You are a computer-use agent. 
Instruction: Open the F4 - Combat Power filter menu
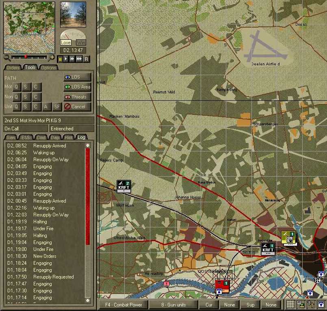point(123,305)
